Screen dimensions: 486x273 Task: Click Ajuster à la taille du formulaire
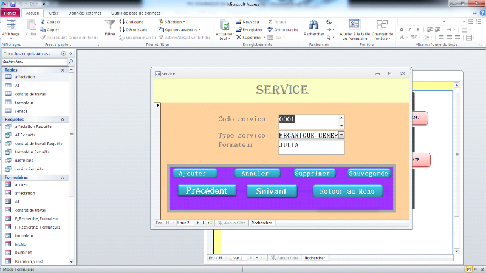(354, 25)
